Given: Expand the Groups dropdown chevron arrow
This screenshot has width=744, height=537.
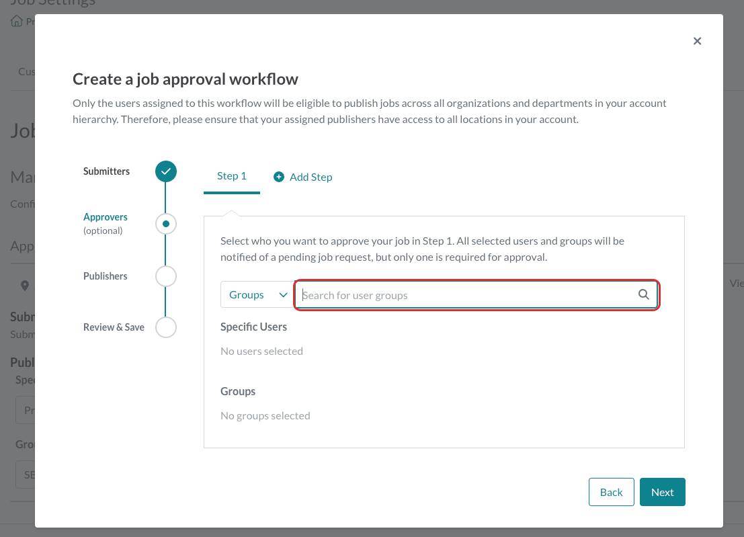Looking at the screenshot, I should pyautogui.click(x=283, y=295).
